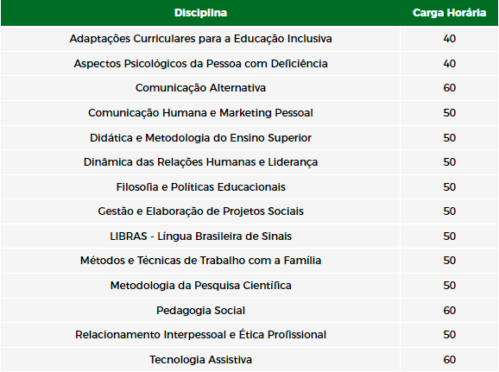The width and height of the screenshot is (499, 372).
Task: Select the Pedagogia Social discipline
Action: click(200, 310)
